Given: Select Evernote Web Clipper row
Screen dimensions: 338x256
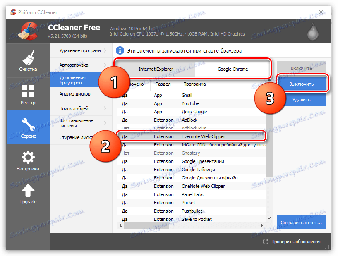Looking at the screenshot, I should click(192, 136).
